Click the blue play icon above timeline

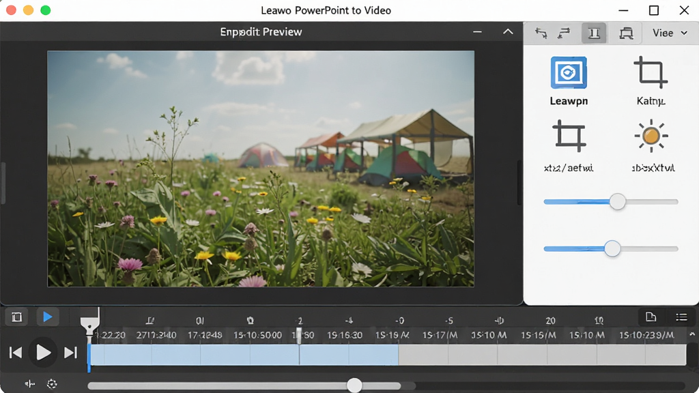[47, 317]
